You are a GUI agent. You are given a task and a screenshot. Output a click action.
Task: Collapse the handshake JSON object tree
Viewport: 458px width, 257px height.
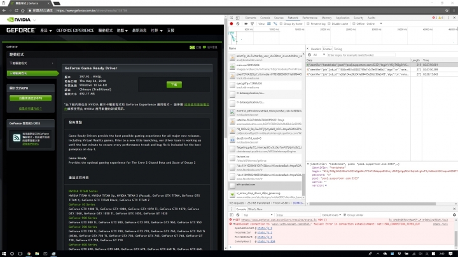tap(308, 164)
